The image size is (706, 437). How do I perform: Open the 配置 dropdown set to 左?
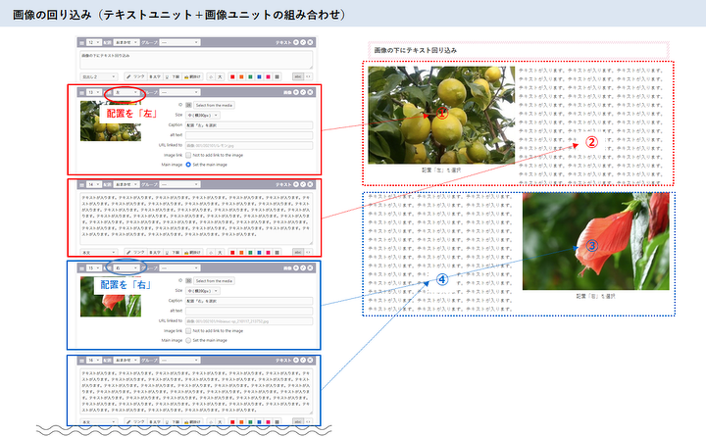click(x=125, y=93)
